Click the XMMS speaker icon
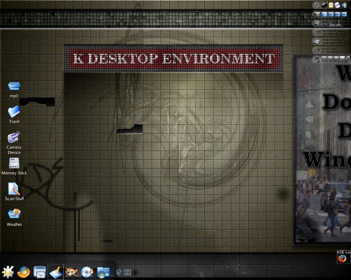Image resolution: width=351 pixels, height=280 pixels. [317, 59]
